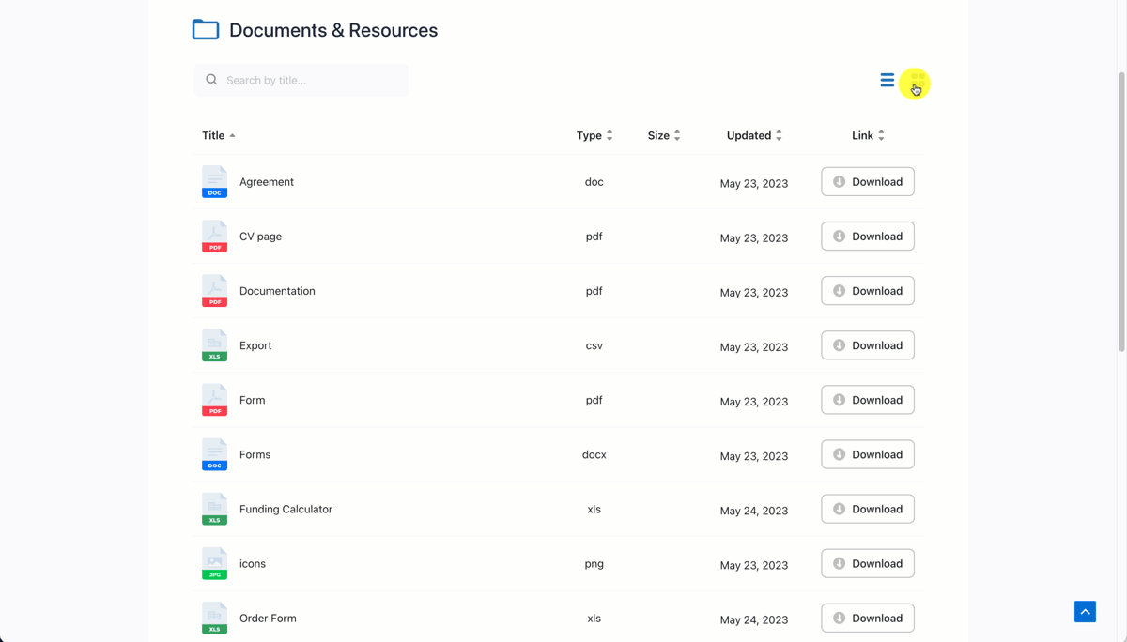Click the Documentation title text
This screenshot has height=642, width=1127.
point(277,291)
